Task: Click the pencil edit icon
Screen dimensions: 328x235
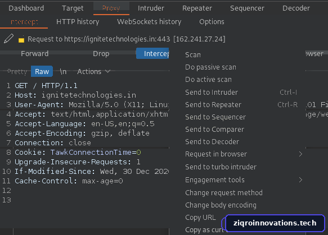Action: 8,39
